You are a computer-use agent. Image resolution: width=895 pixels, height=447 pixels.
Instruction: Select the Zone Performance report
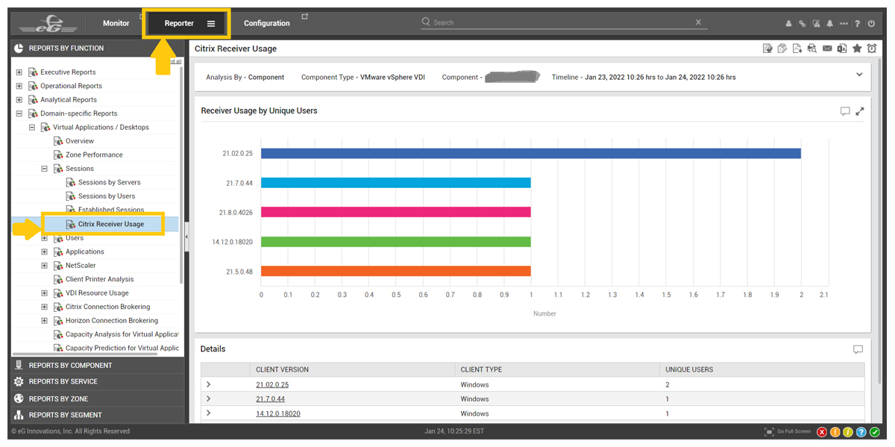point(94,154)
